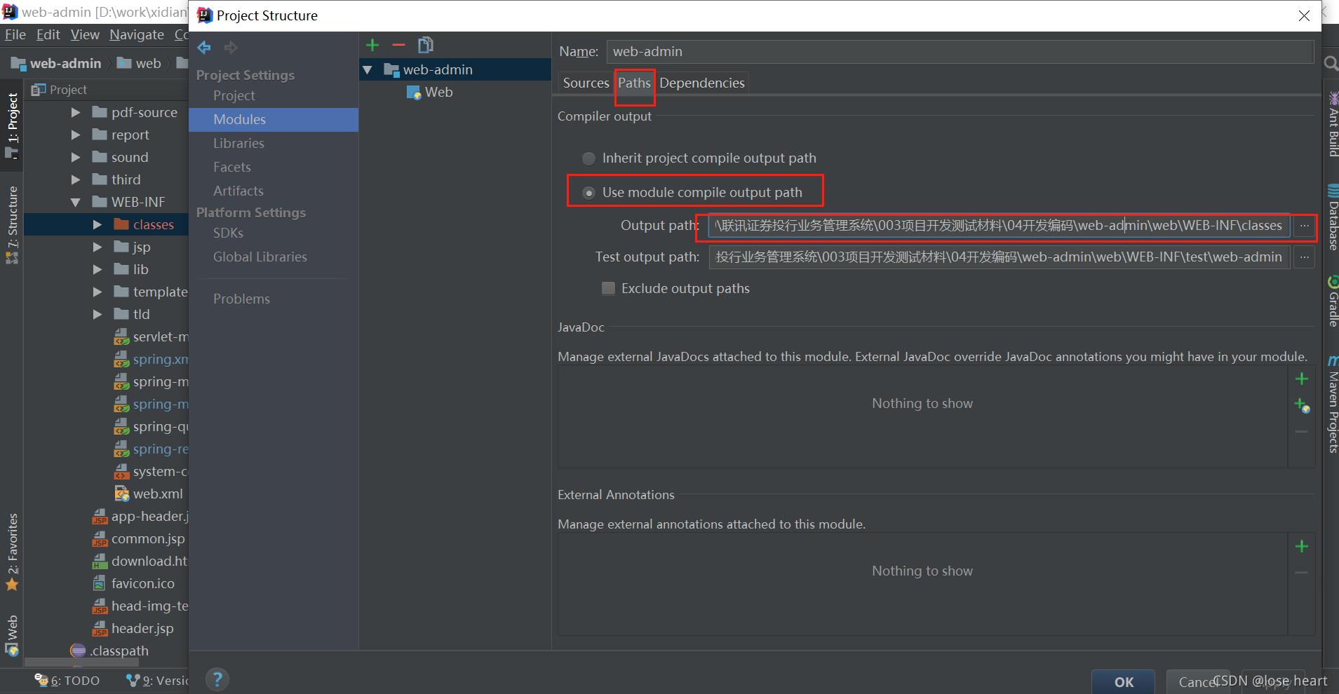This screenshot has height=694, width=1339.
Task: Switch to the Sources tab
Action: 586,83
